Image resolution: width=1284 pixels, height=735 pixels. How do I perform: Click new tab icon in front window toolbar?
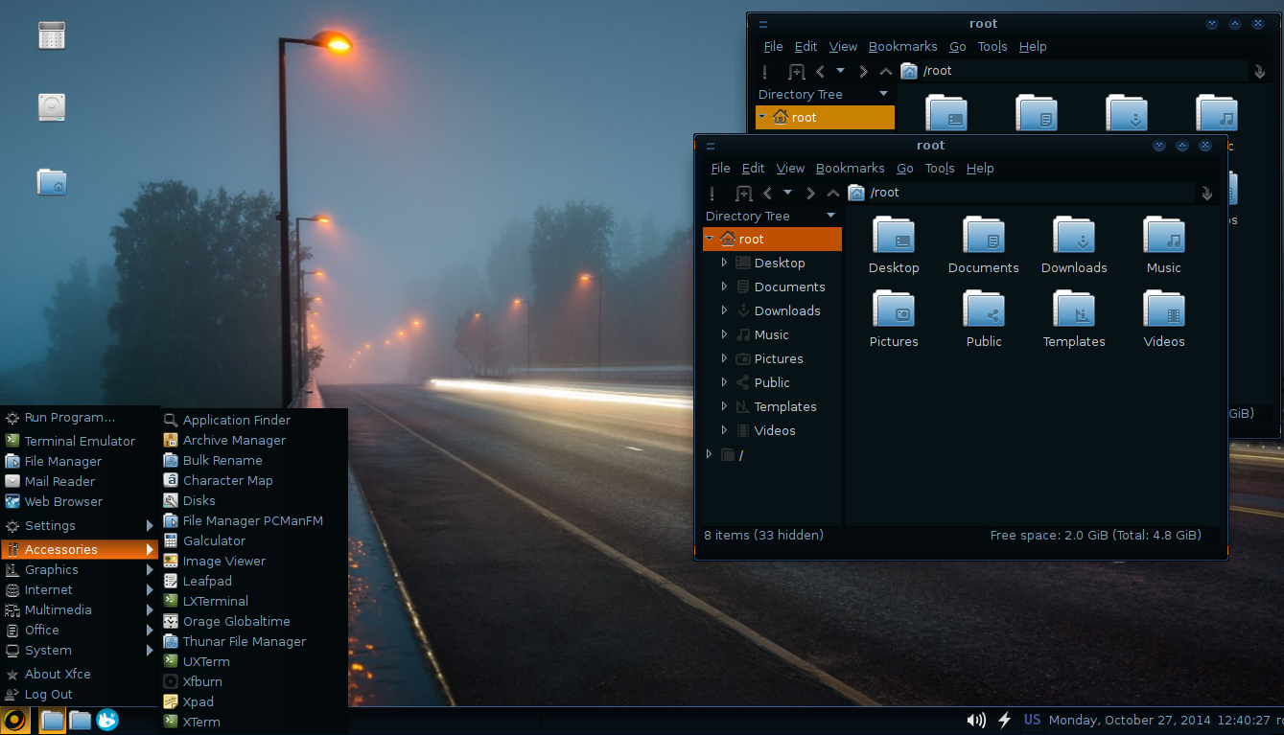(743, 193)
